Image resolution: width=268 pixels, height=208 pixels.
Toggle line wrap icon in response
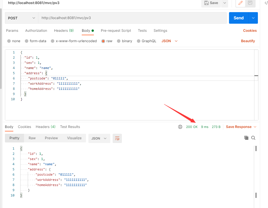point(117,138)
